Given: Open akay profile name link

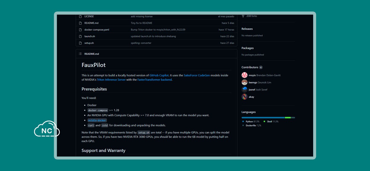Looking at the screenshot, I should pos(251,97).
